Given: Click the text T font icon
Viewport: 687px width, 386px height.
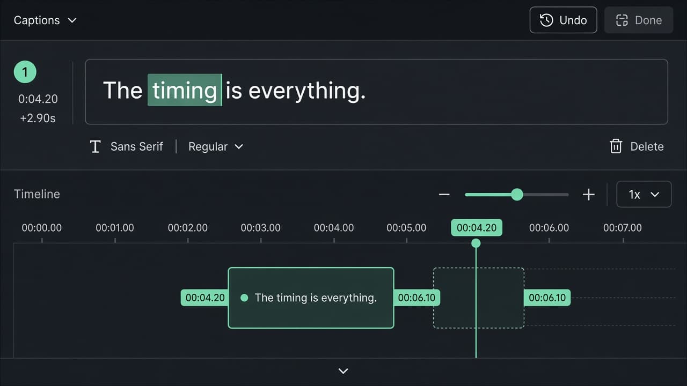Looking at the screenshot, I should point(96,146).
